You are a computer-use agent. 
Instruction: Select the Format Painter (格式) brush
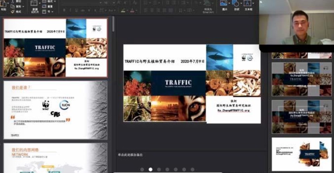13,12
